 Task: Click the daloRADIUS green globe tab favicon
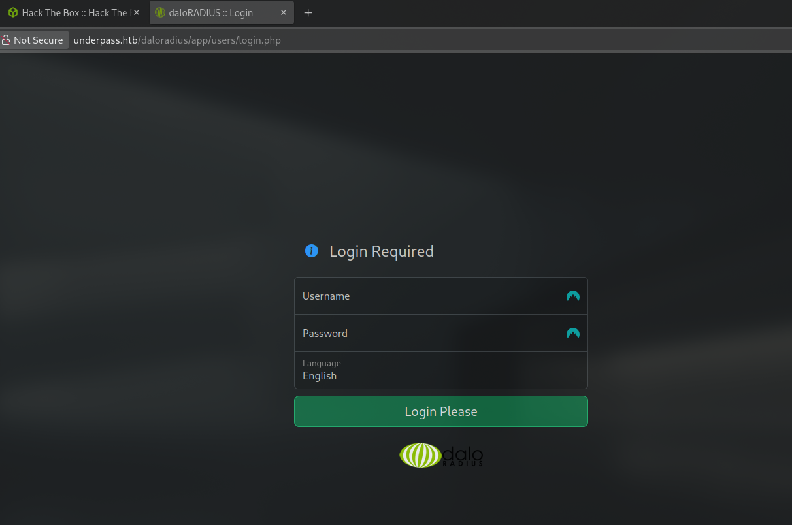point(160,13)
